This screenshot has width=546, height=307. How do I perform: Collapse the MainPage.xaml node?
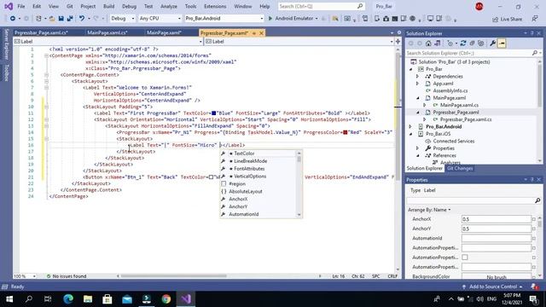(x=417, y=98)
